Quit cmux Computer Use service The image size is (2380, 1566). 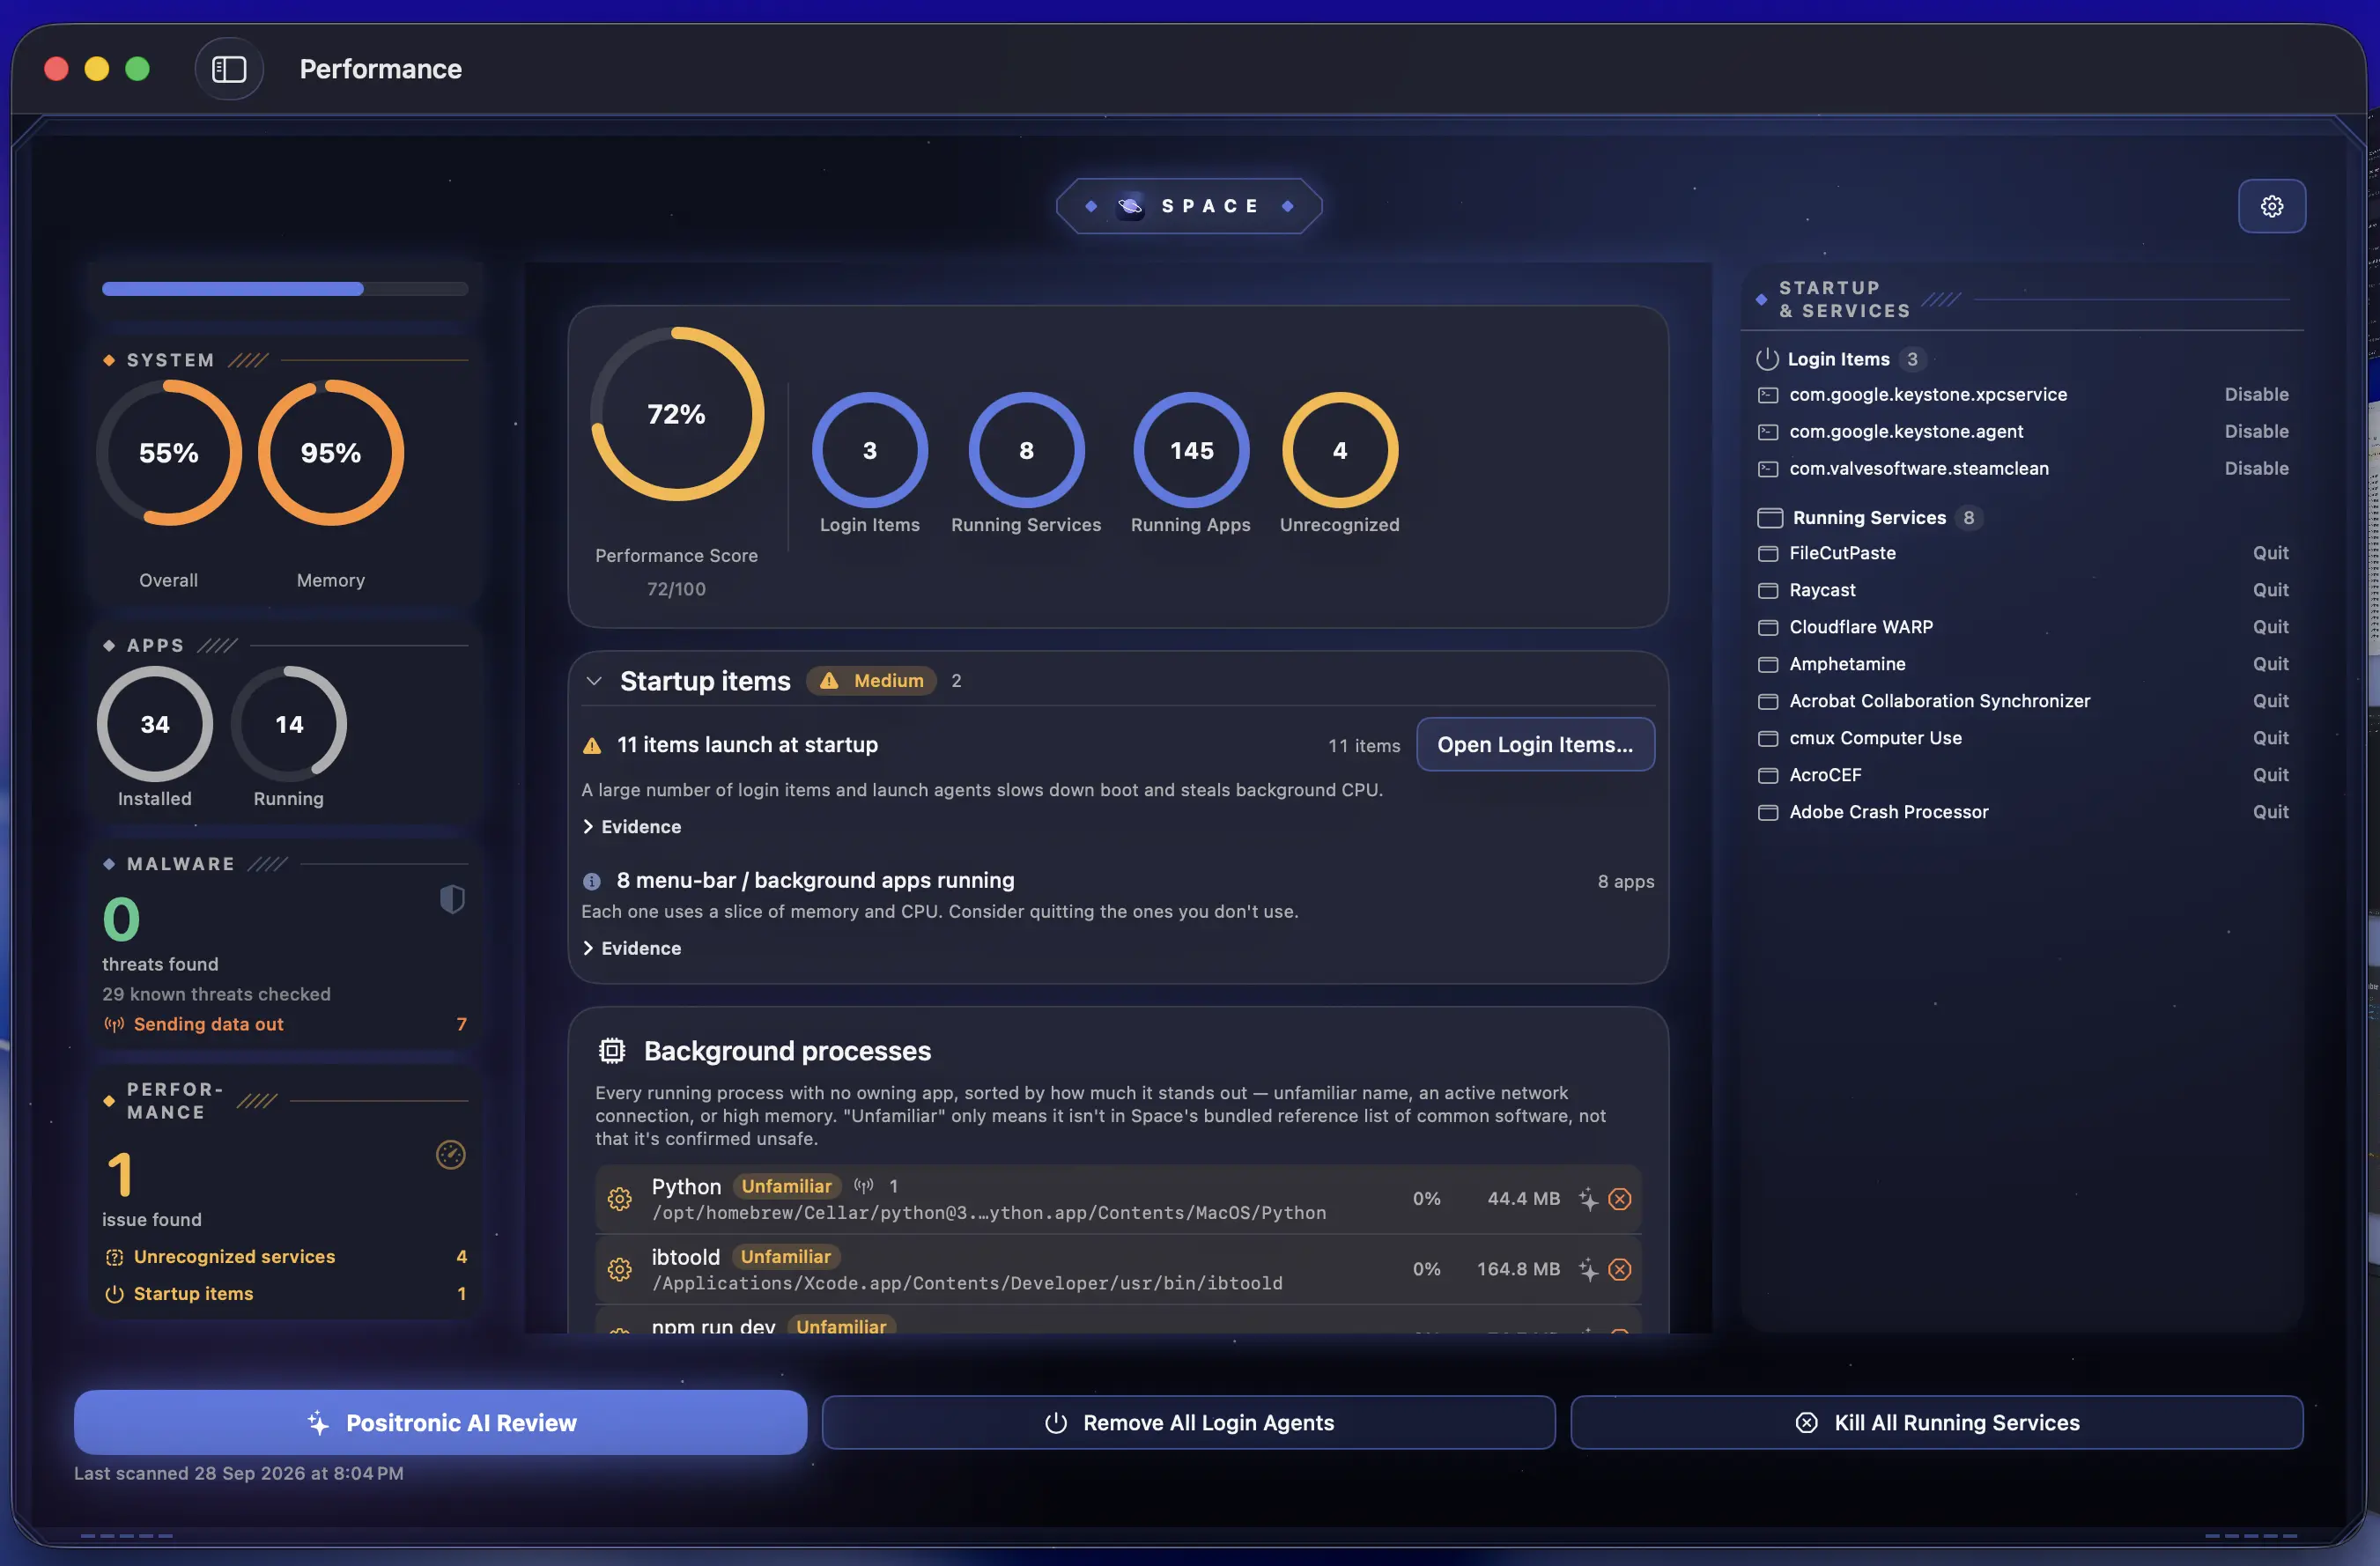point(2270,738)
